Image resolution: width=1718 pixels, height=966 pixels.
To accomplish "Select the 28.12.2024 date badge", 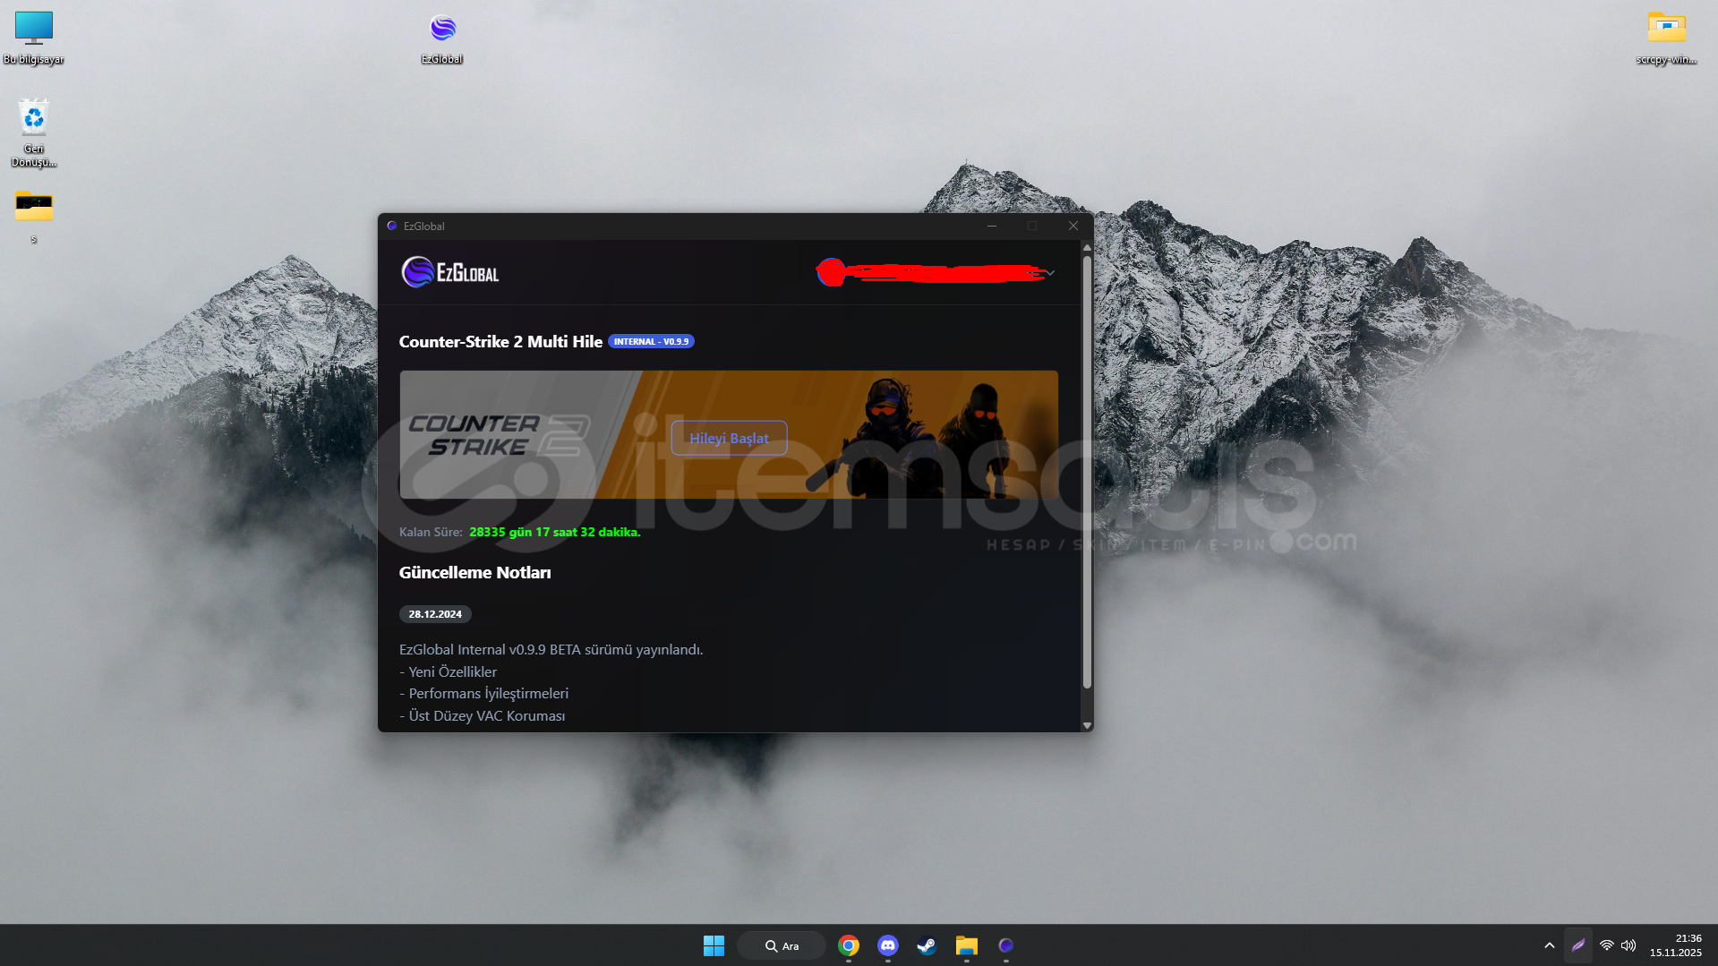I will [x=435, y=614].
